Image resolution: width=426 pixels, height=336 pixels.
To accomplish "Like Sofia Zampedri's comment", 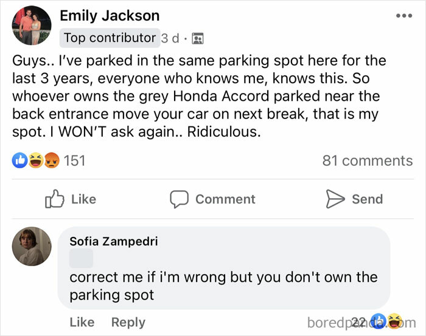I will point(82,322).
